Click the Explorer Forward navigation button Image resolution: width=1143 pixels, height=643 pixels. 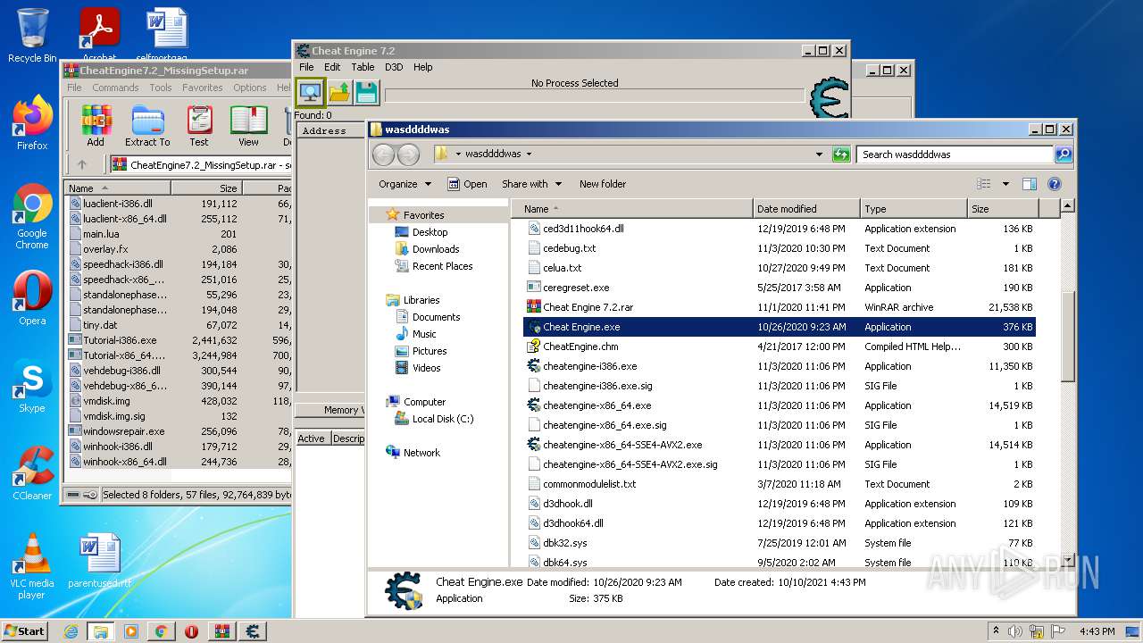(x=408, y=154)
